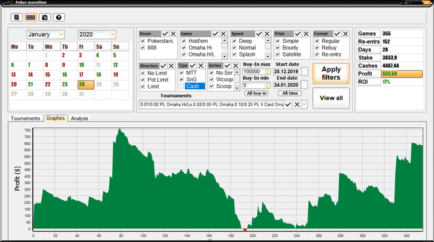Check all items in Speed filter
The height and width of the screenshot is (242, 434).
(259, 34)
